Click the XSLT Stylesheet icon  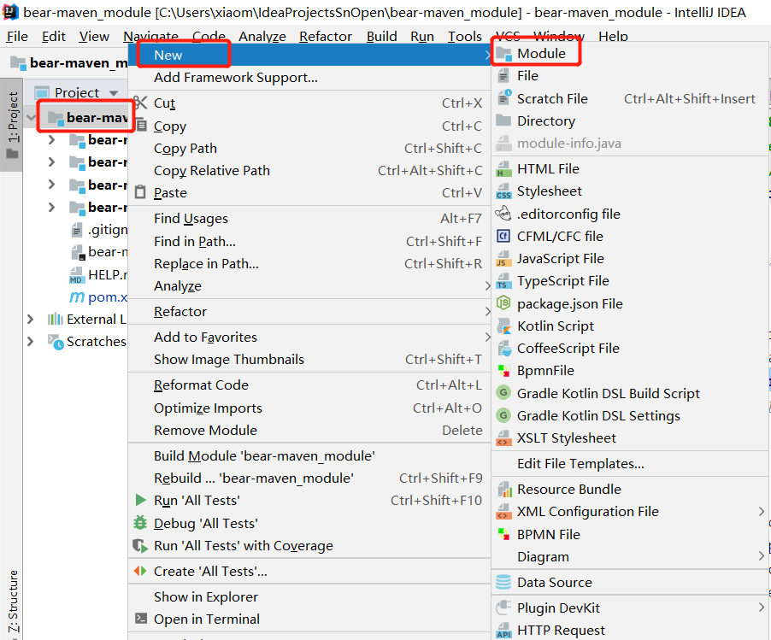(x=503, y=437)
